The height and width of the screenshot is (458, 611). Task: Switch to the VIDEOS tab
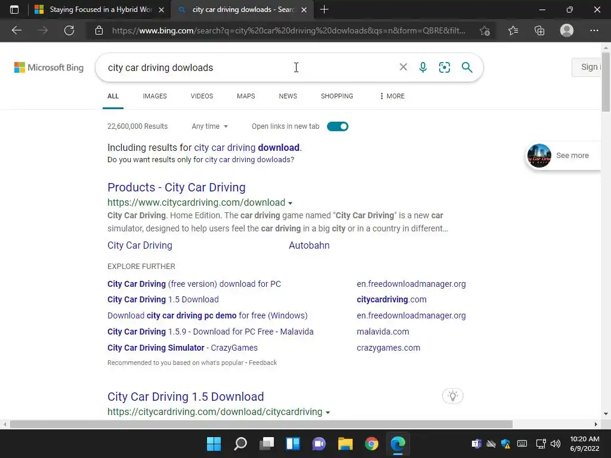point(202,96)
